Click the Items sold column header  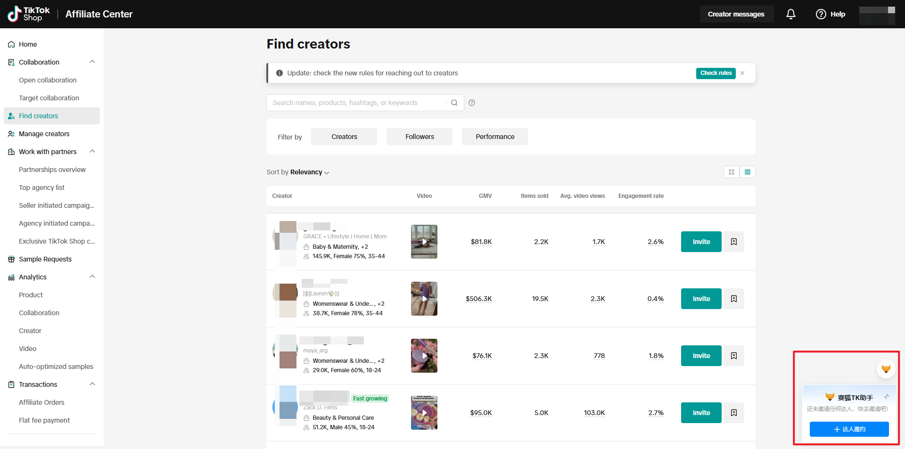click(535, 196)
